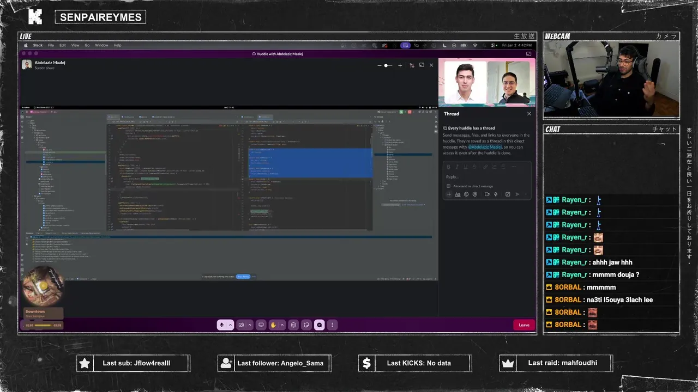Viewport: 698px width, 392px height.
Task: Click the Stop sharing button in shared screen
Action: 243,277
